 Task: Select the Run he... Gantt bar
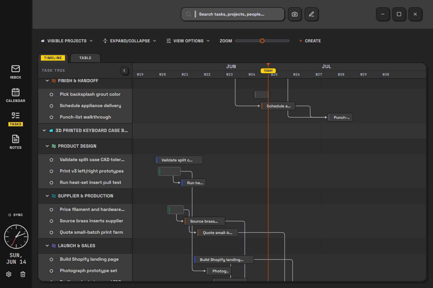(193, 183)
